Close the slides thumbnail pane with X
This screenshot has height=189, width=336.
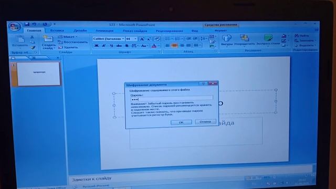click(x=58, y=57)
